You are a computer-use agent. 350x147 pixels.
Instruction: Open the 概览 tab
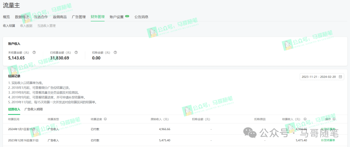pyautogui.click(x=6, y=17)
